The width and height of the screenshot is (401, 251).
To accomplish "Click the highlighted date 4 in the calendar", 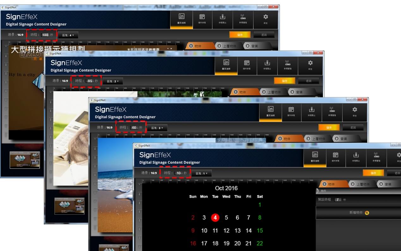I will click(x=215, y=218).
